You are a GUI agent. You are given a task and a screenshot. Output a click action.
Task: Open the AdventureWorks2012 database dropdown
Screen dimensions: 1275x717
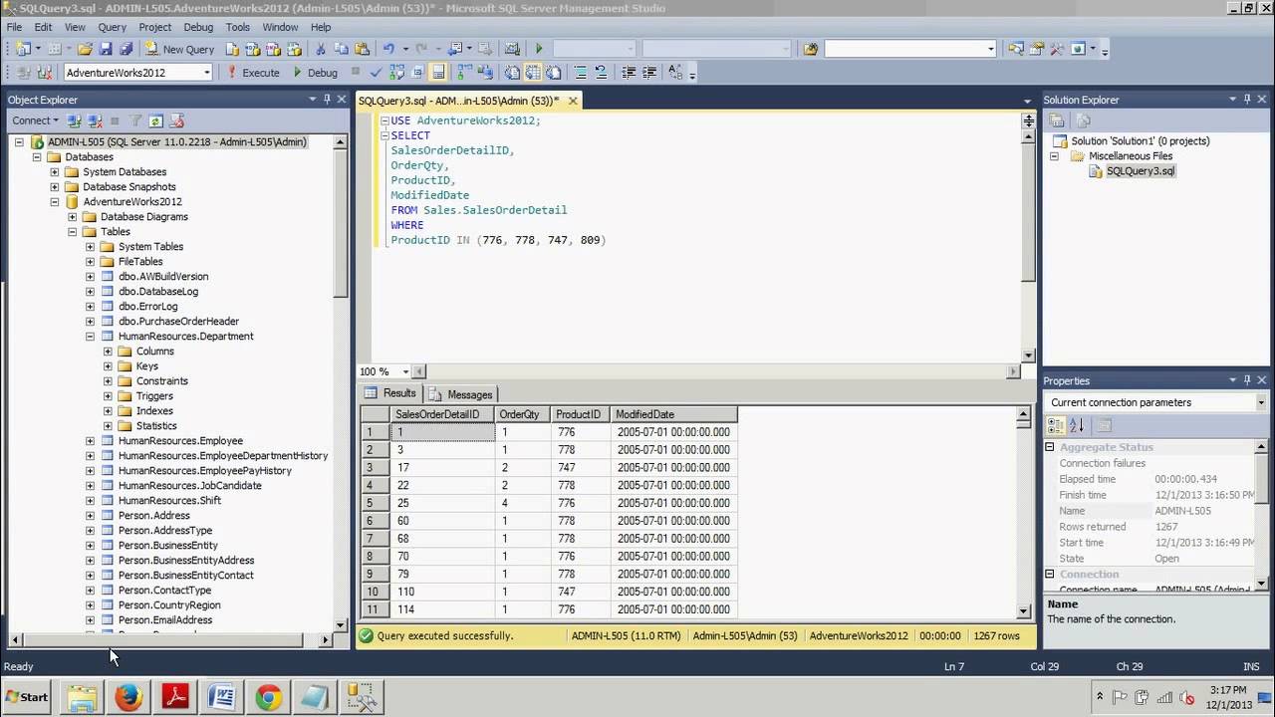tap(207, 73)
